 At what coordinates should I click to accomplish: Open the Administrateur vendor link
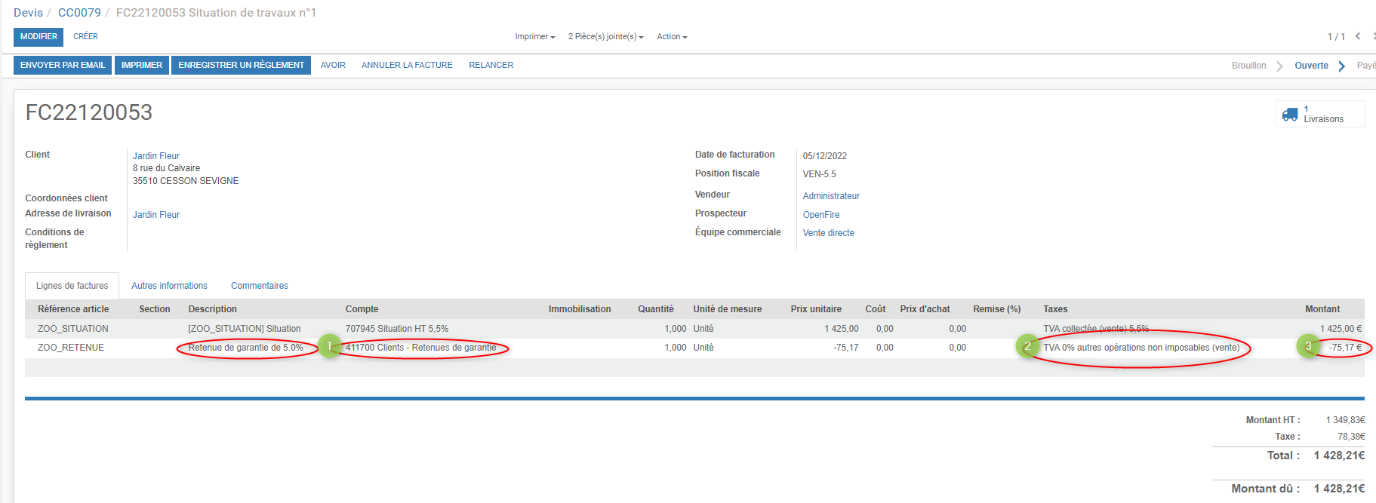pos(831,196)
